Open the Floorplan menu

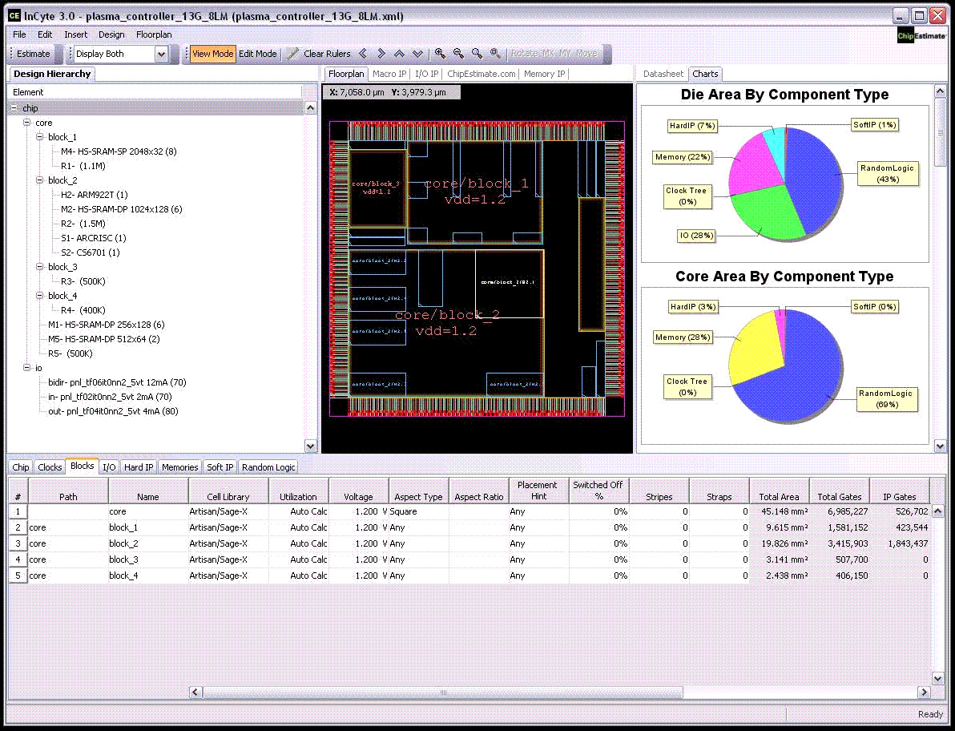point(154,34)
